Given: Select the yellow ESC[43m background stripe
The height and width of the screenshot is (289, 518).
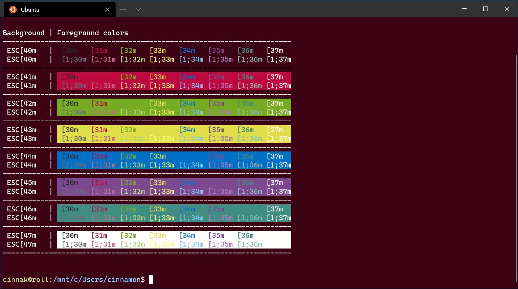Looking at the screenshot, I should pyautogui.click(x=173, y=134).
